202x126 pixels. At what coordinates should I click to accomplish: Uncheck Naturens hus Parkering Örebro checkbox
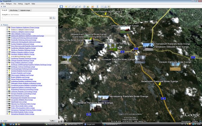pyautogui.click(x=7, y=104)
